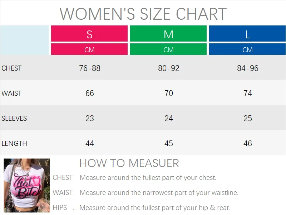
Task: Click the CM label under pink S
Action: pos(89,50)
